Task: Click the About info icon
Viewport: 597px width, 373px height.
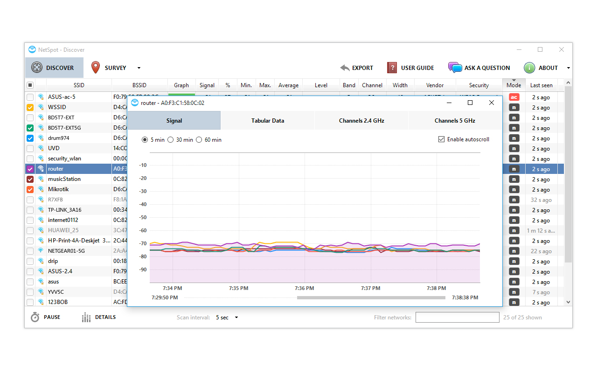Action: [x=529, y=68]
